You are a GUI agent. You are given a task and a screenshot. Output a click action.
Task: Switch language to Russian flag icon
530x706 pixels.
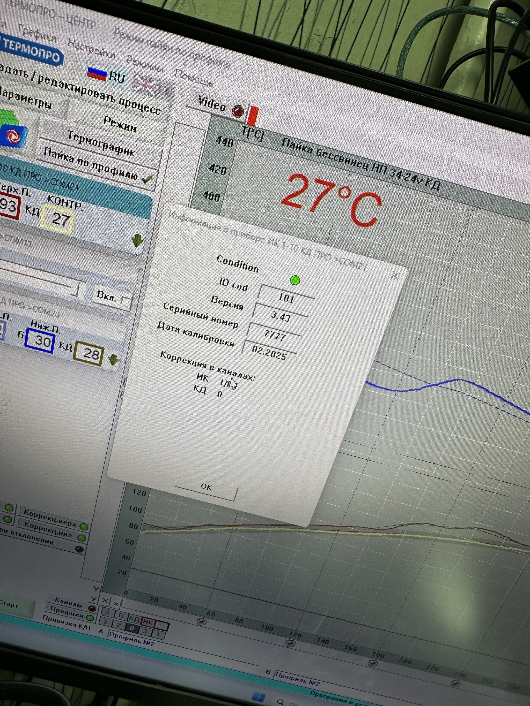(x=97, y=73)
